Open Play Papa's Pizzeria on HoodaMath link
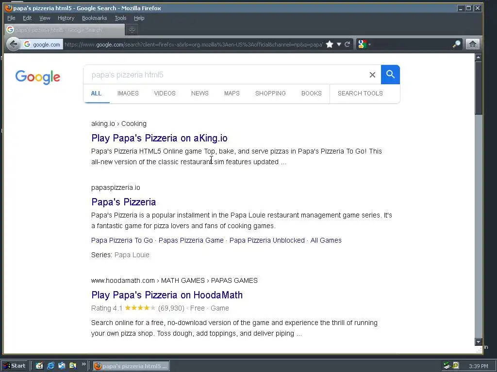The height and width of the screenshot is (372, 497). [x=167, y=295]
